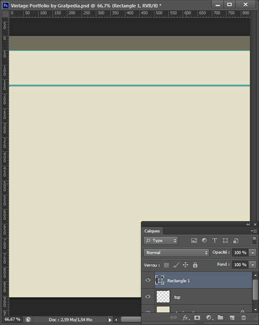Create a new layer
Image resolution: width=259 pixels, height=325 pixels.
pyautogui.click(x=232, y=318)
